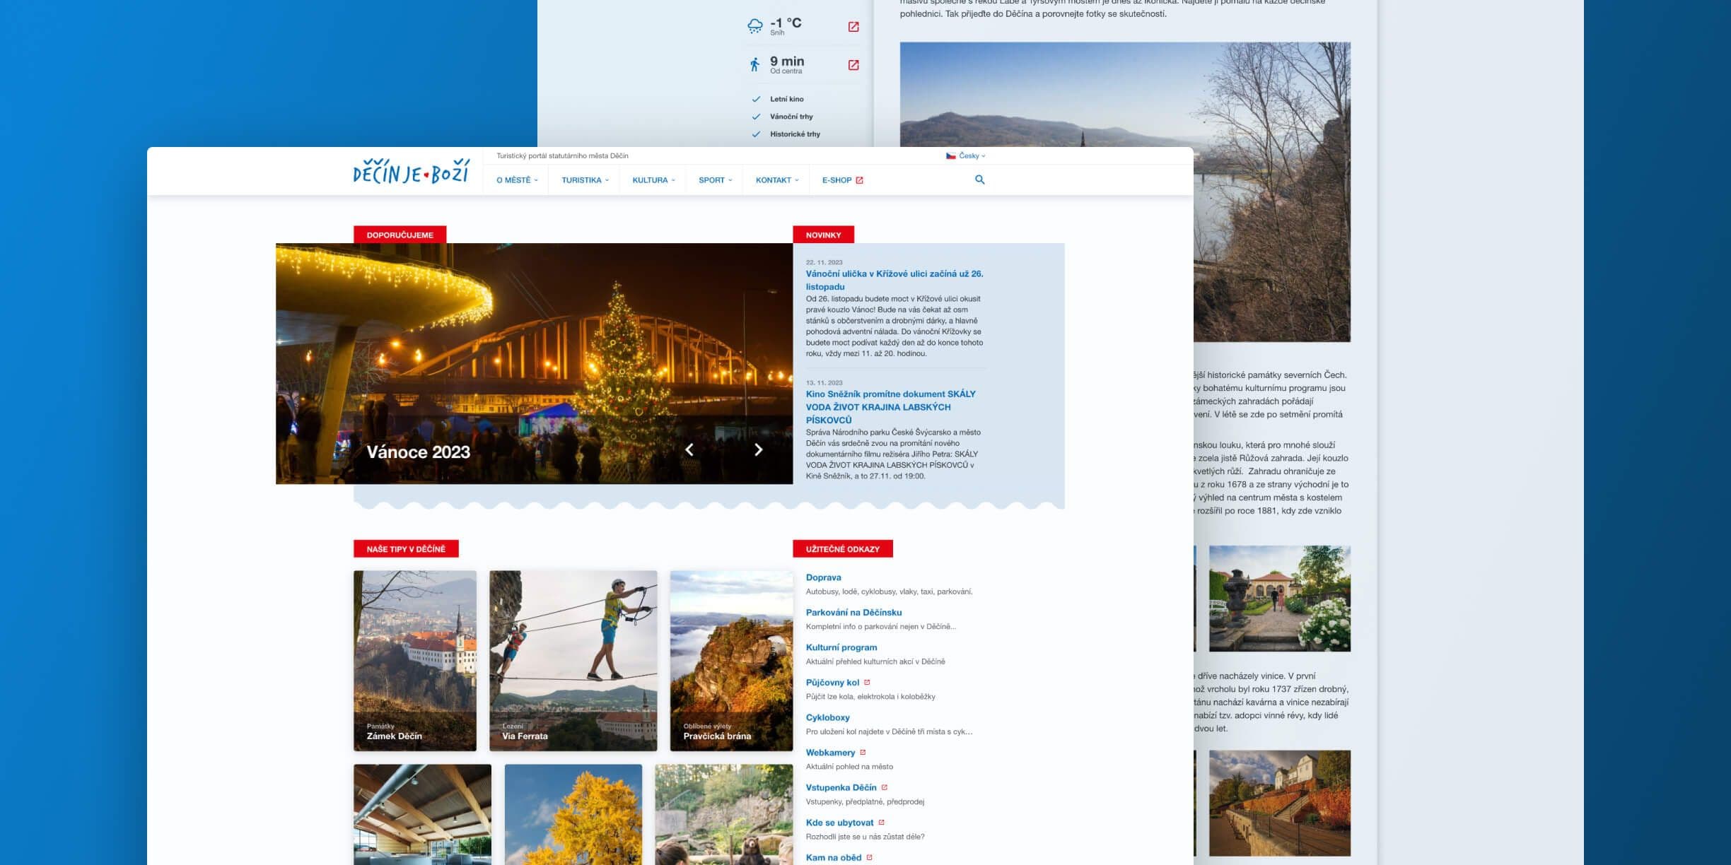Open the Zámek Děčín tip card
1731x865 pixels.
415,660
